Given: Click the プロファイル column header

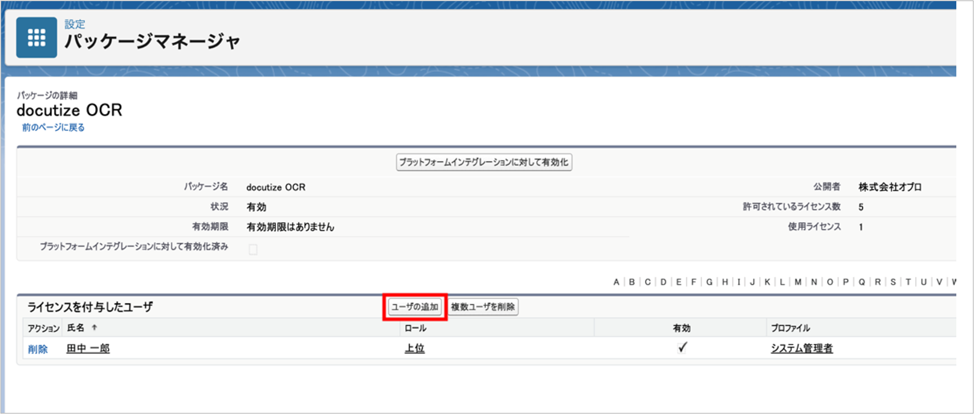Looking at the screenshot, I should [x=790, y=328].
